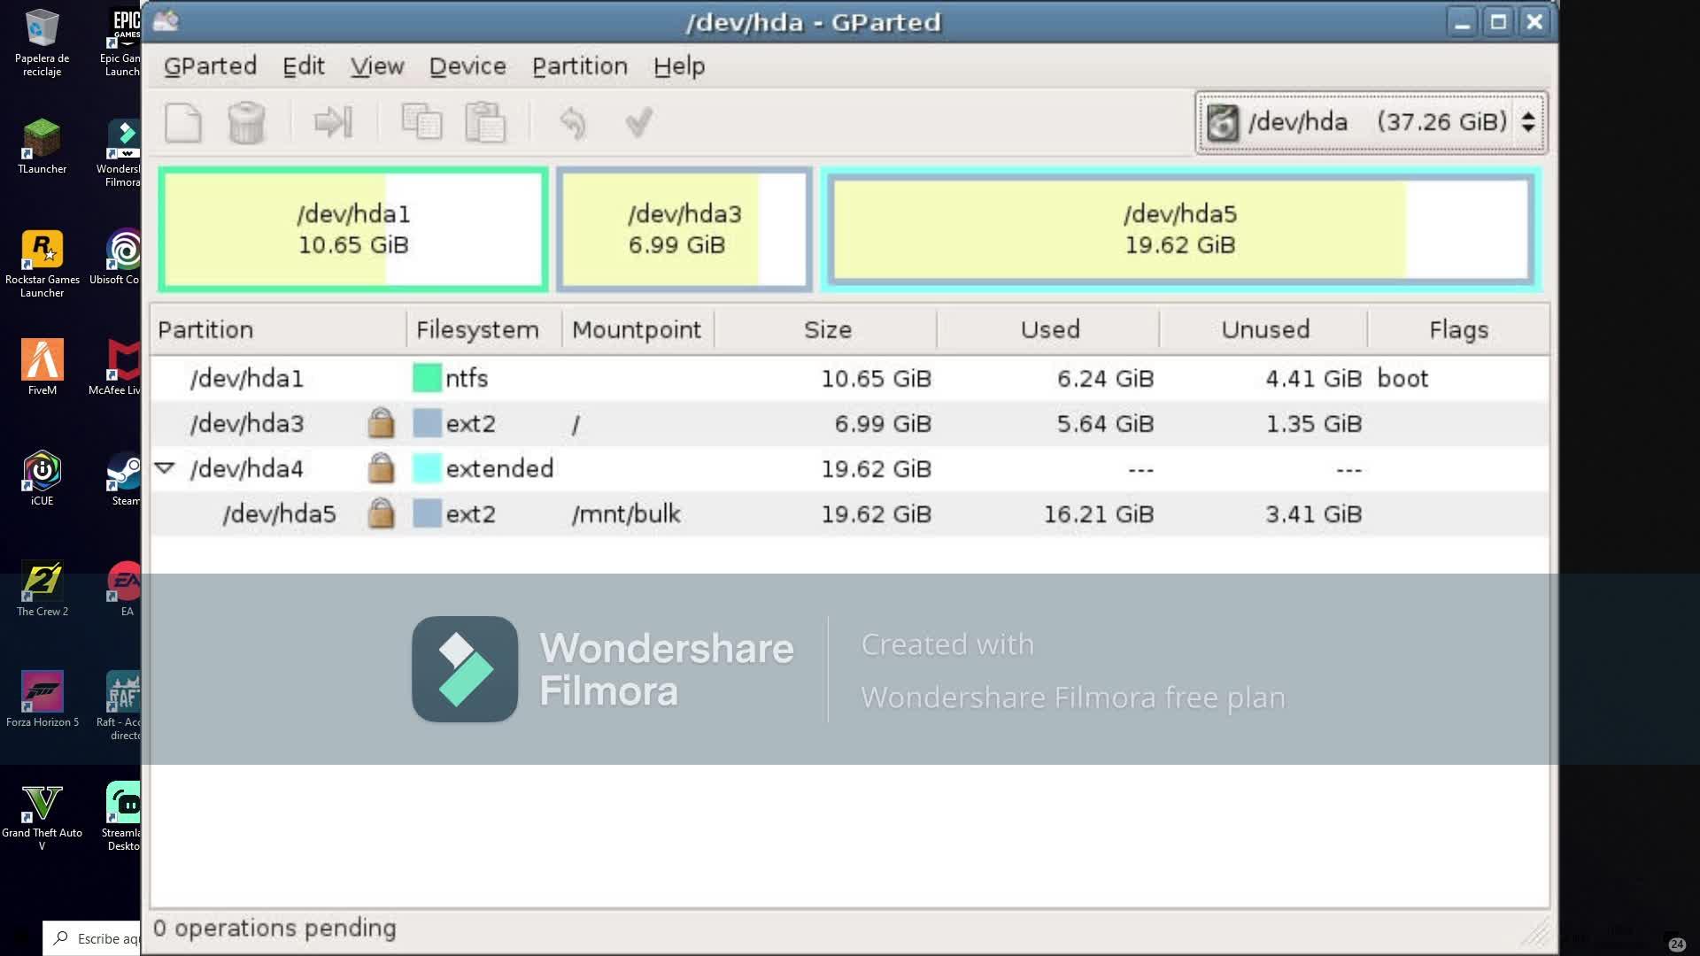Click the Resize/Move toolbar icon

[x=333, y=122]
